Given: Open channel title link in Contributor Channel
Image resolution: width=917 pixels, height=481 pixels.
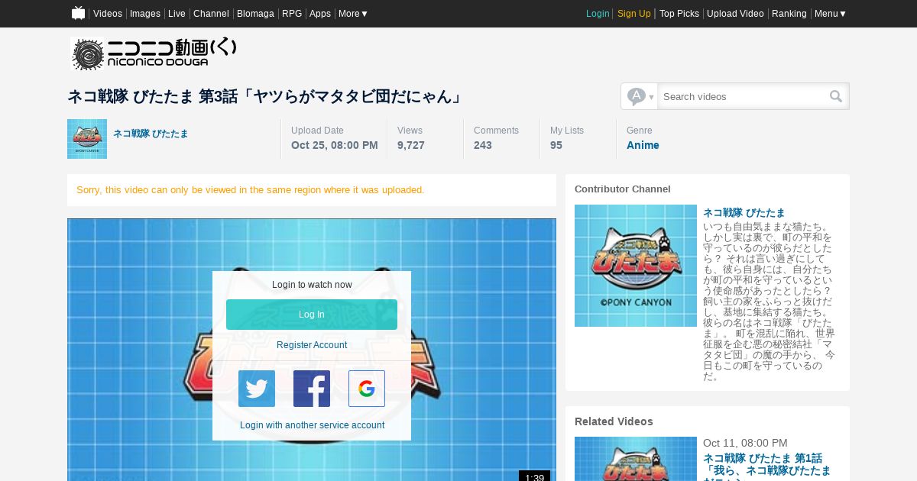Looking at the screenshot, I should click(x=744, y=213).
